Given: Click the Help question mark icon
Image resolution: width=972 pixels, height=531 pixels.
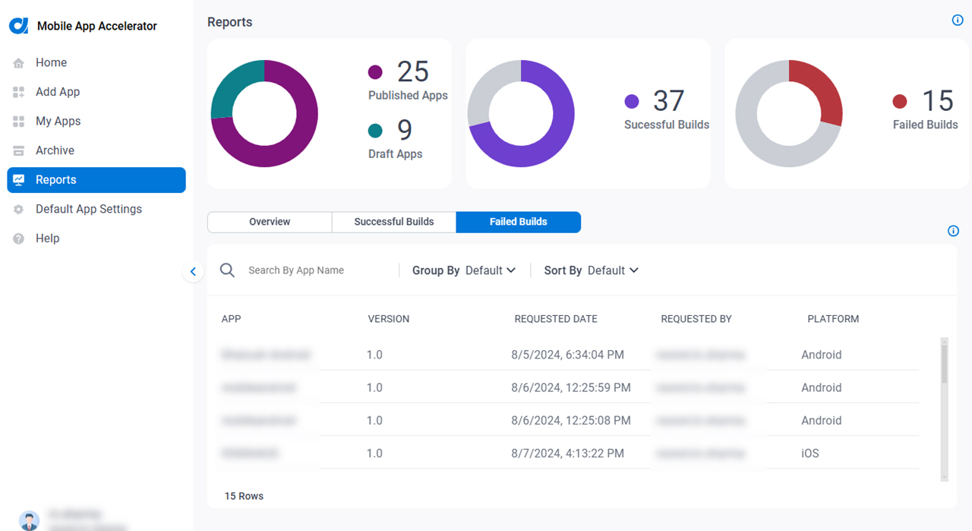Looking at the screenshot, I should pyautogui.click(x=19, y=239).
